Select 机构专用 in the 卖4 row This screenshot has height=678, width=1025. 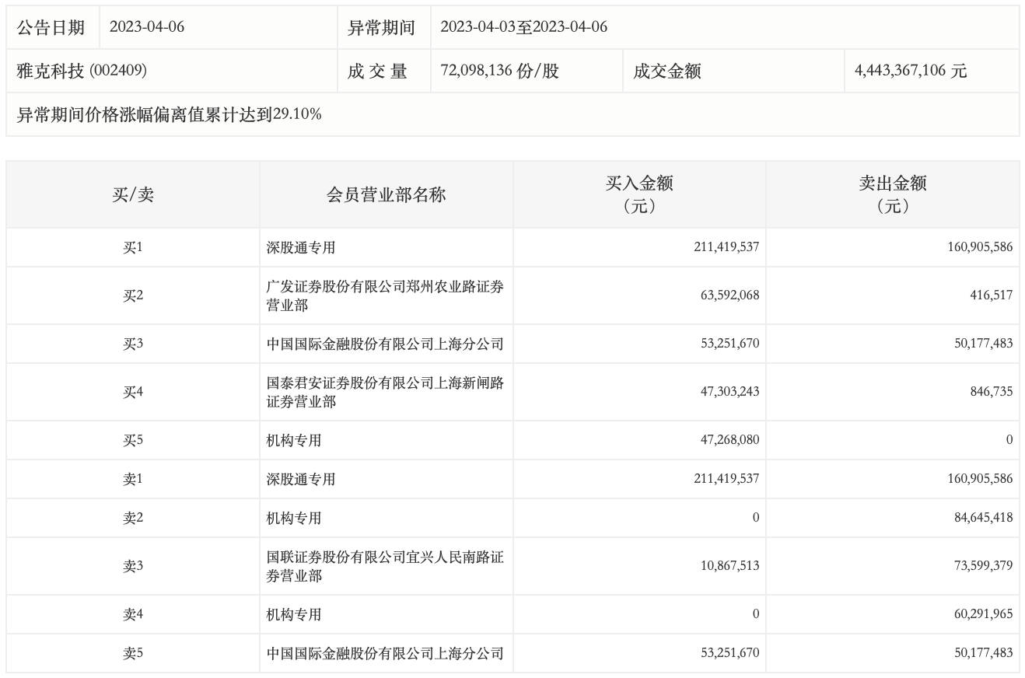[294, 614]
